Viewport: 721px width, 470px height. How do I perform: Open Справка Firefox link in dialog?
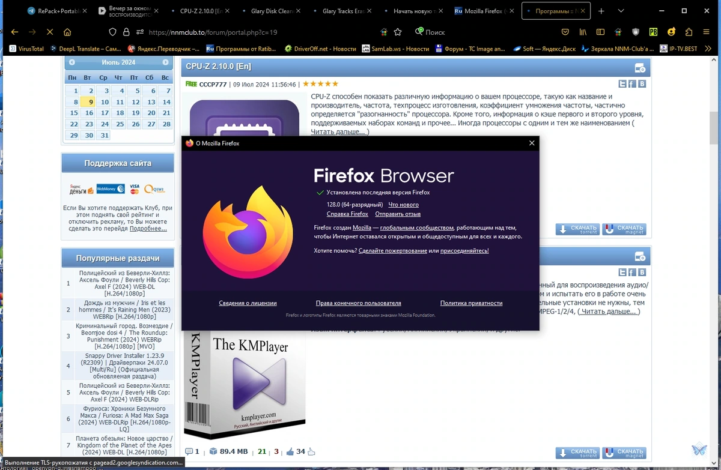pos(347,214)
